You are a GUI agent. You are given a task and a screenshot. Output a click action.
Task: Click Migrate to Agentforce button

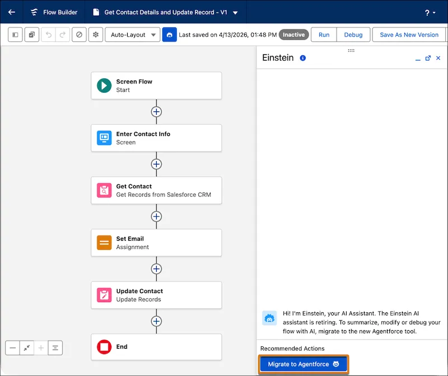tap(303, 364)
